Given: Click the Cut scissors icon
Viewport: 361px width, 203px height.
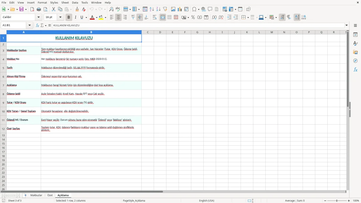Looking at the screenshot, I should tap(54, 9).
